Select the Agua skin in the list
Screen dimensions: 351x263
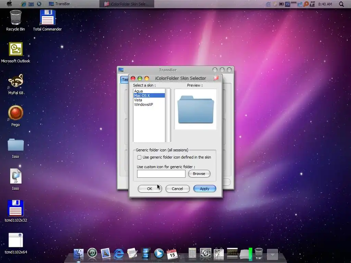pyautogui.click(x=149, y=91)
